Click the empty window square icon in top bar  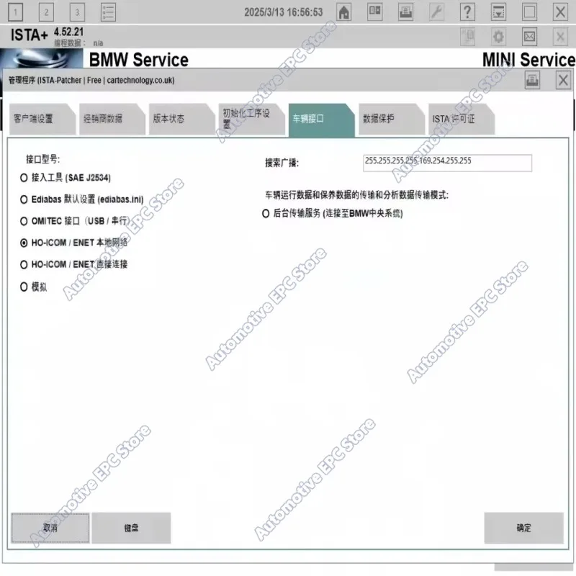point(529,12)
